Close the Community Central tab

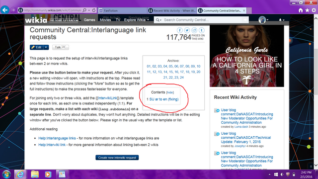click(244, 10)
